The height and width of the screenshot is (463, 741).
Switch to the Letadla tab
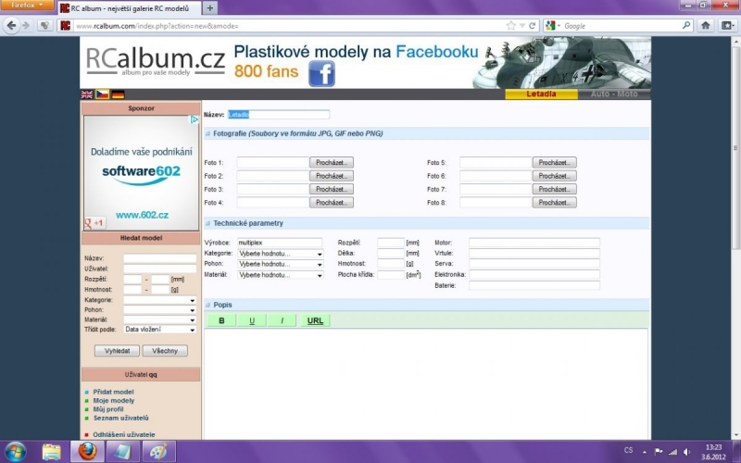point(541,94)
